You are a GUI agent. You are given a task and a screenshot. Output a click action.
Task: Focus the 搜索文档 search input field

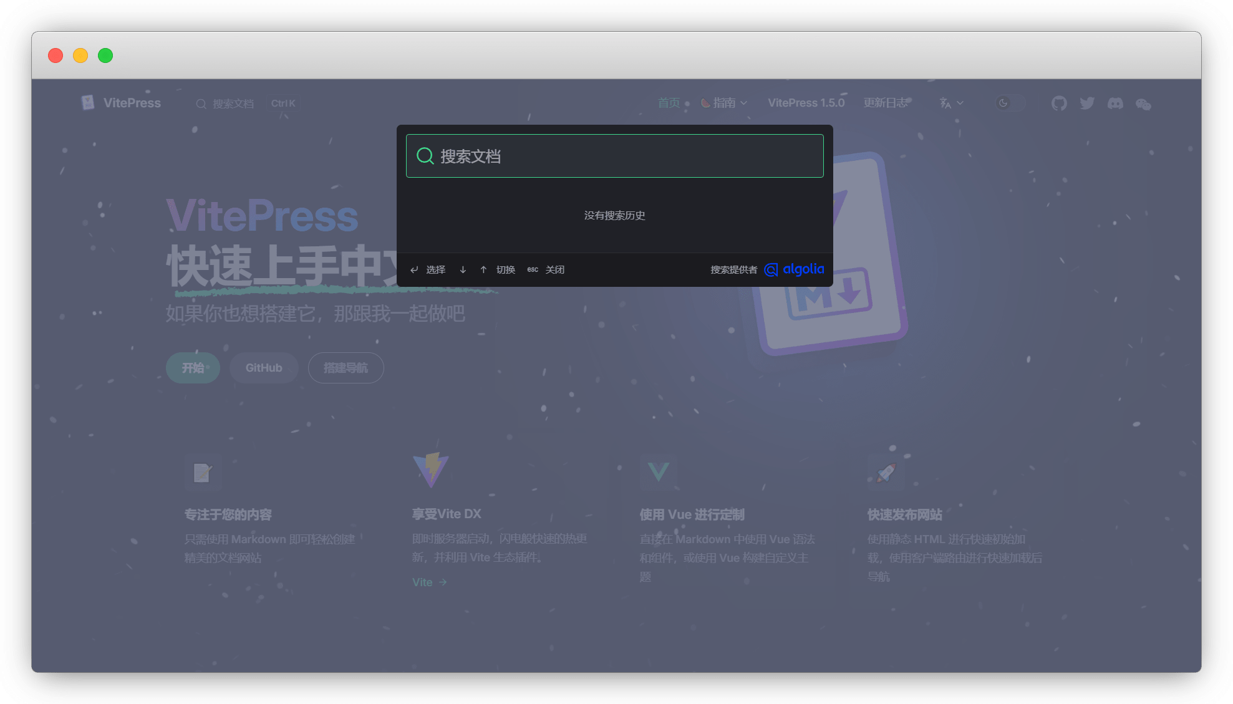(624, 156)
